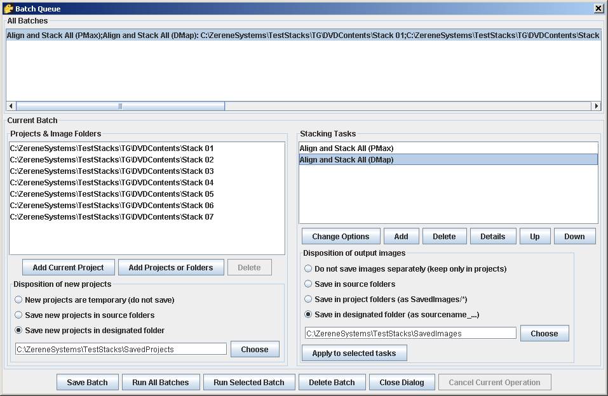Click the Delete button under Projects & Image Folders
Viewport: 608px width, 396px height.
pyautogui.click(x=249, y=267)
